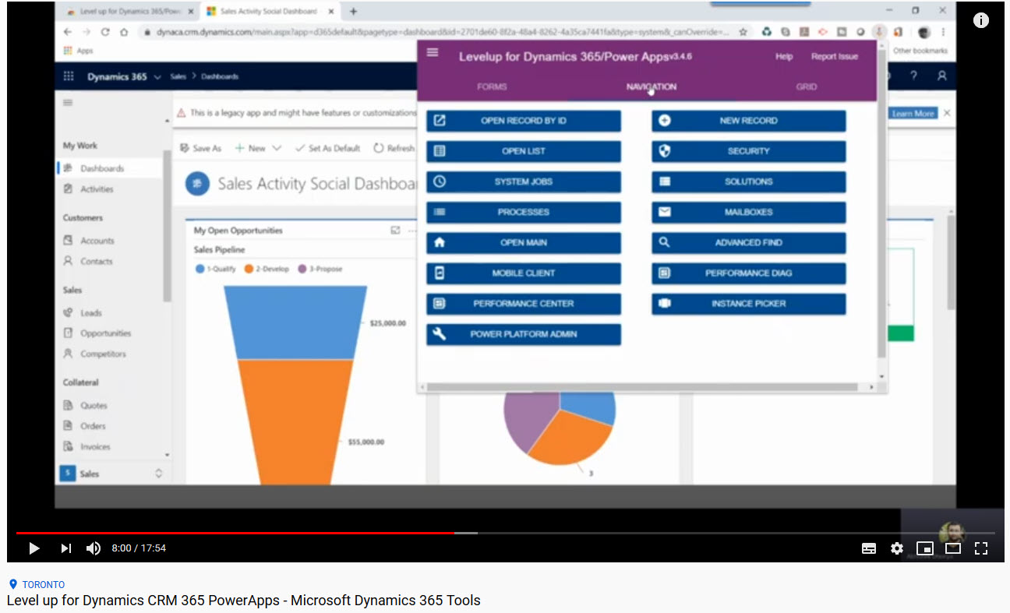Toggle subtitles on the video player
The height and width of the screenshot is (613, 1010).
[869, 548]
